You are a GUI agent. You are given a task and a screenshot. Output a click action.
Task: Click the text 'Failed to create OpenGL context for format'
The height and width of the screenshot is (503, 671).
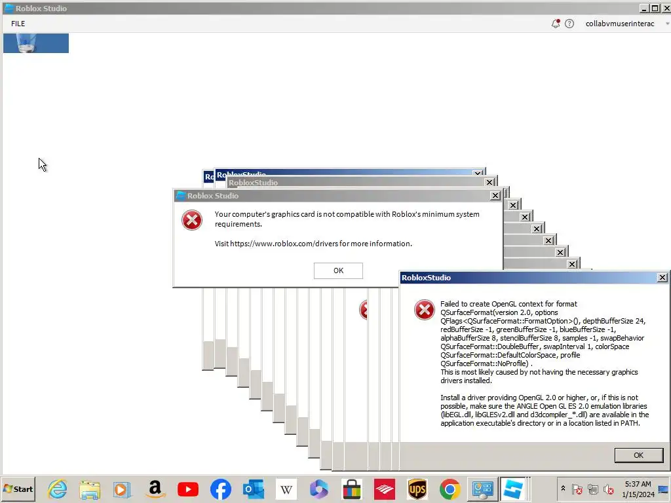(x=508, y=304)
